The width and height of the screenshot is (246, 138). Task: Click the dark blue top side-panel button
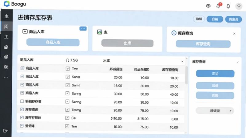pyautogui.click(x=215, y=74)
